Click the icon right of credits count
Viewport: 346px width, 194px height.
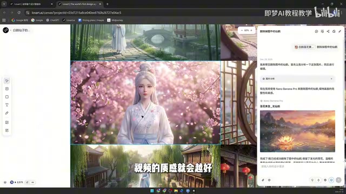(27, 182)
